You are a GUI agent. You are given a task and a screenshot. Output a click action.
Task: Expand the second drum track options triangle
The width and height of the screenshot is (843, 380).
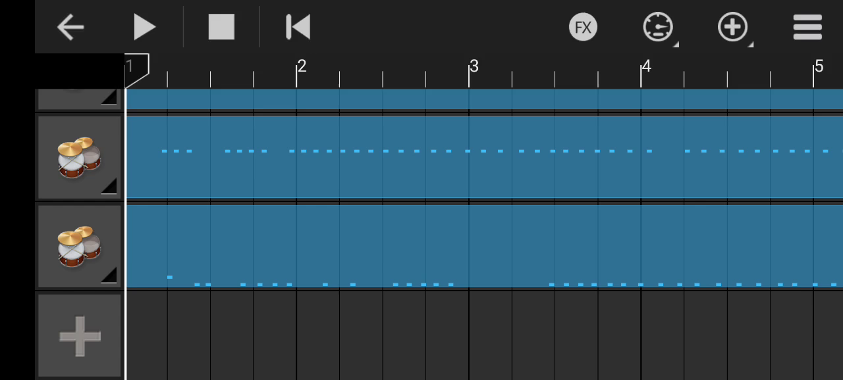109,275
